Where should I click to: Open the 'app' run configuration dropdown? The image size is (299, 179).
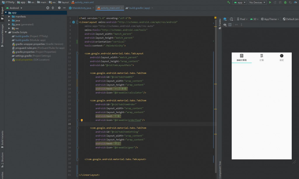pos(240,2)
